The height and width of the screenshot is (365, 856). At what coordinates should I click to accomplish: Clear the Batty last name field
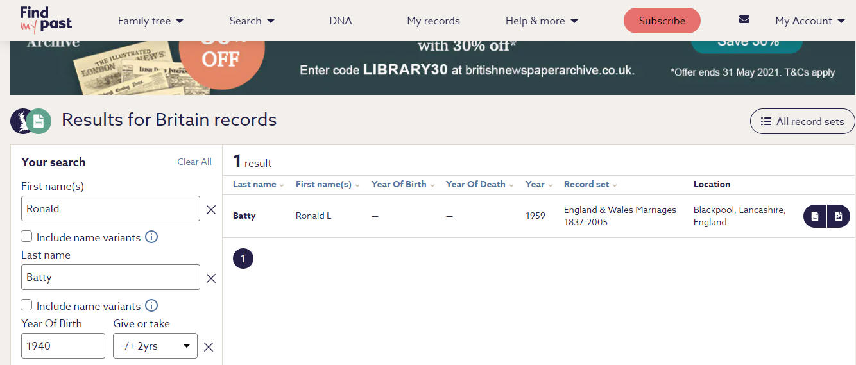click(210, 278)
